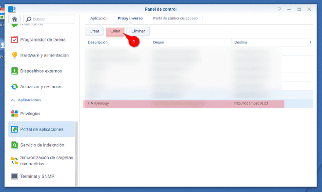Click the Crear button
Screen dimensions: 322x192
94,31
